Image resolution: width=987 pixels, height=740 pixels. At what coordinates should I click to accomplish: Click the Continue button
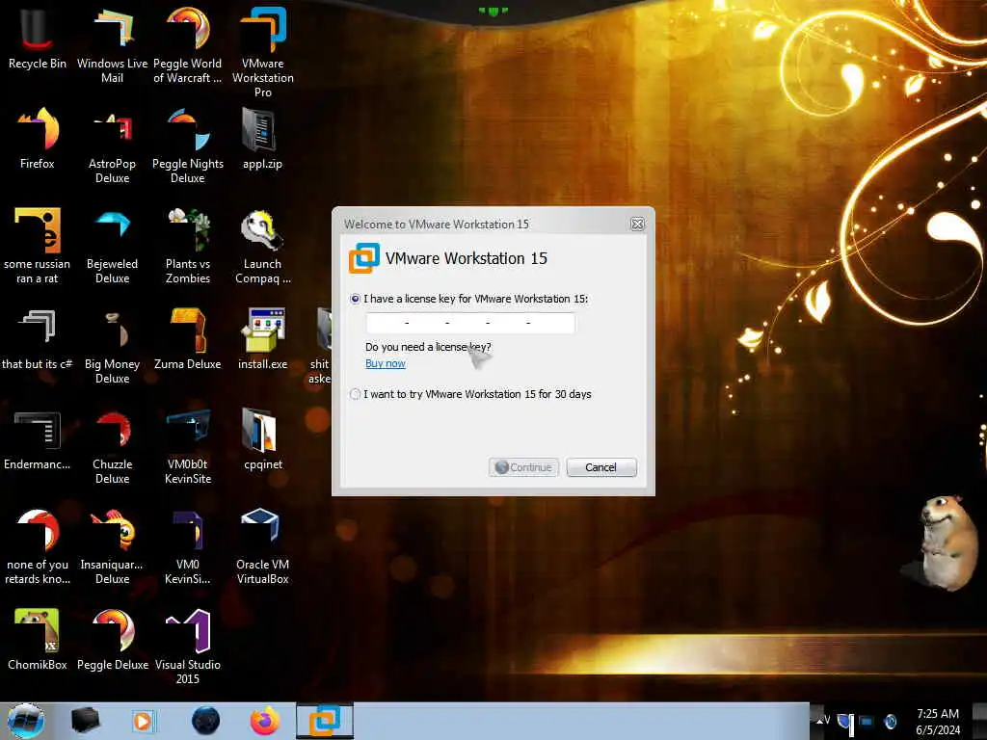pos(523,467)
